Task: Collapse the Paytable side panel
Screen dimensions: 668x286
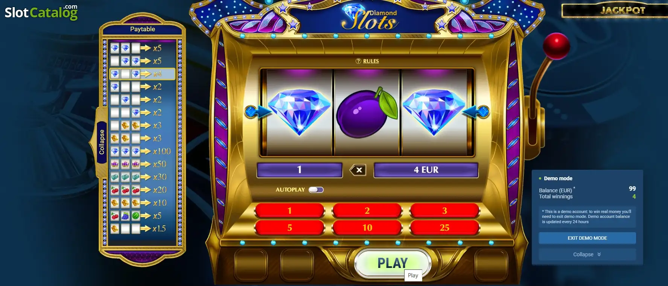Action: (x=101, y=142)
